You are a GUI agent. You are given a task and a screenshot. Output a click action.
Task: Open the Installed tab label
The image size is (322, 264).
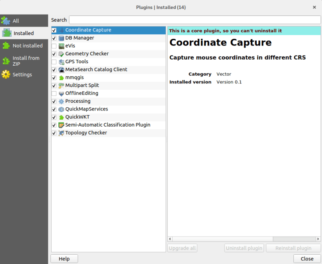tap(24, 33)
